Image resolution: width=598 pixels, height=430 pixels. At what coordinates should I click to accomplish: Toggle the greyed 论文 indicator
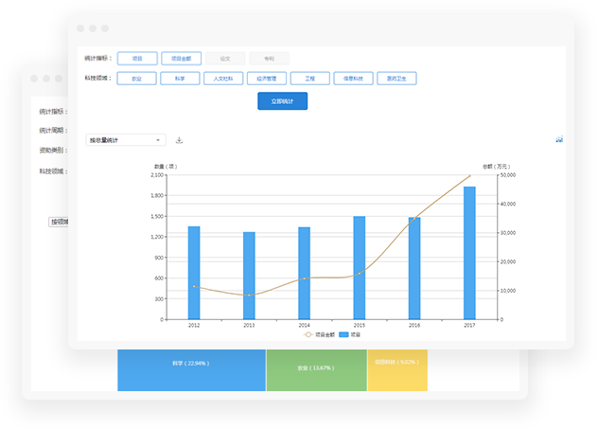pos(225,59)
